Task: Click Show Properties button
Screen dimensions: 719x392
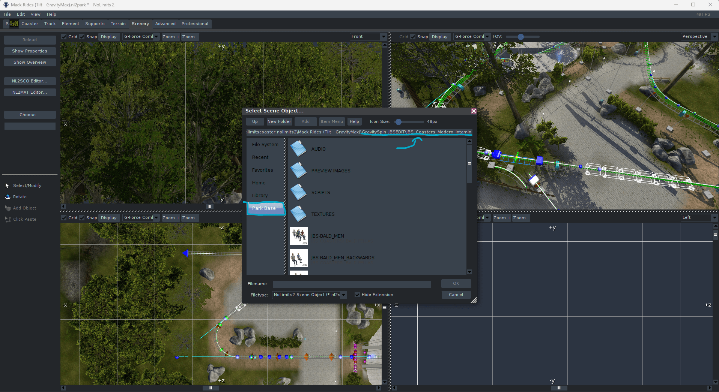Action: [30, 51]
